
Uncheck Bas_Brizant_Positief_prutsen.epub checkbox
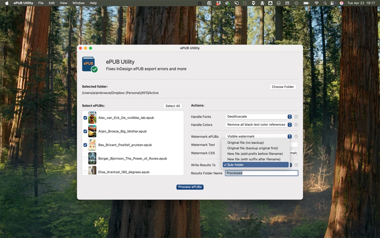[85, 145]
